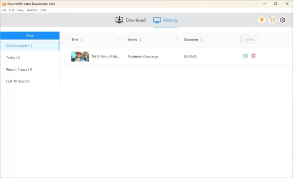Select the Last 30 days (1) filter
The image size is (293, 178).
[30, 81]
